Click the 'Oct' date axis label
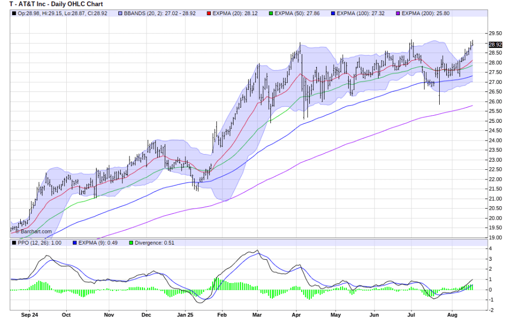This screenshot has width=514, height=333. click(x=66, y=315)
